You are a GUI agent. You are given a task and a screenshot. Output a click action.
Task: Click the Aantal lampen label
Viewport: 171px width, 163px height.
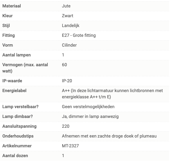coord(16,55)
